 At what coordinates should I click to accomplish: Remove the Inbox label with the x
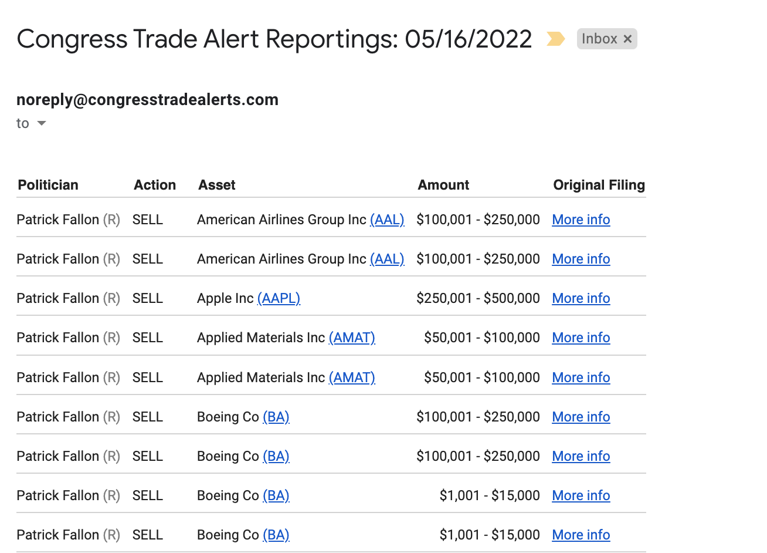point(627,39)
